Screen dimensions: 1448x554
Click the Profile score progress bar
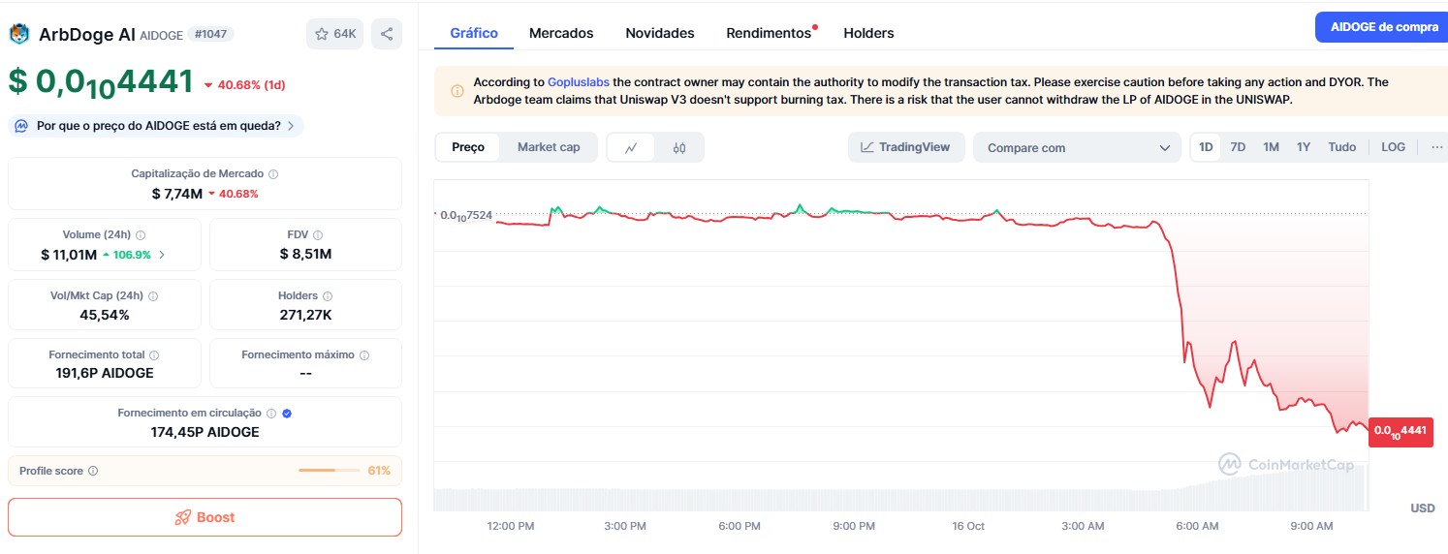(330, 471)
